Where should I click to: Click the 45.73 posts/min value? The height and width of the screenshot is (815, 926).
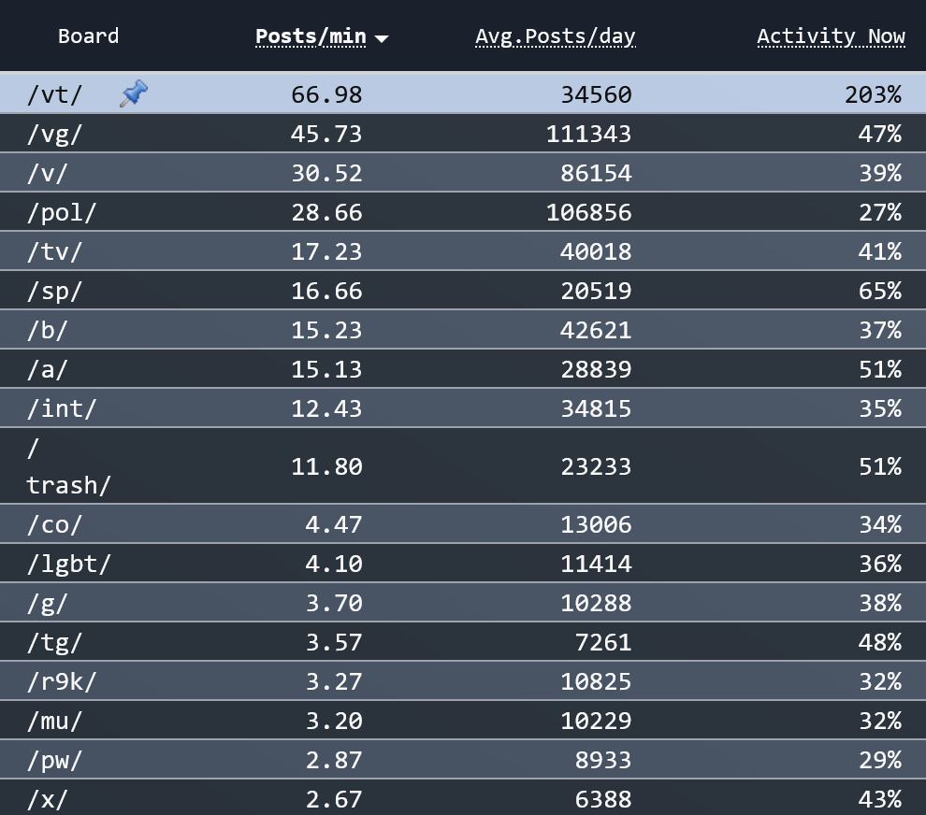point(326,134)
